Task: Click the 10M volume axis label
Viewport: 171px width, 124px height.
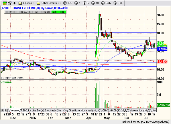Action: tap(160, 82)
